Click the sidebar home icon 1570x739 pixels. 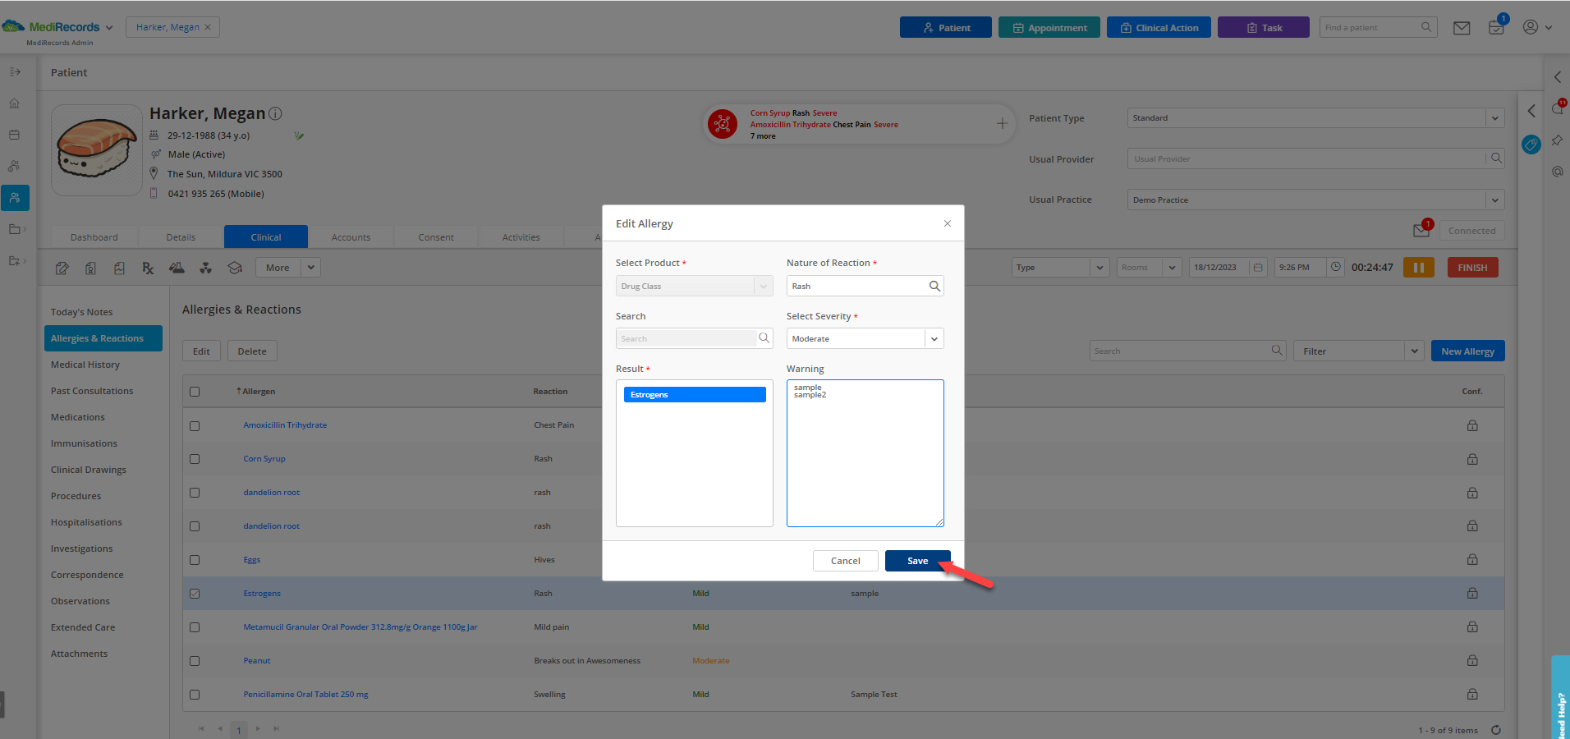[x=15, y=103]
